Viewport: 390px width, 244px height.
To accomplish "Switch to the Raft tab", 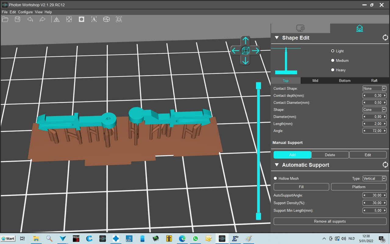I will coord(374,81).
